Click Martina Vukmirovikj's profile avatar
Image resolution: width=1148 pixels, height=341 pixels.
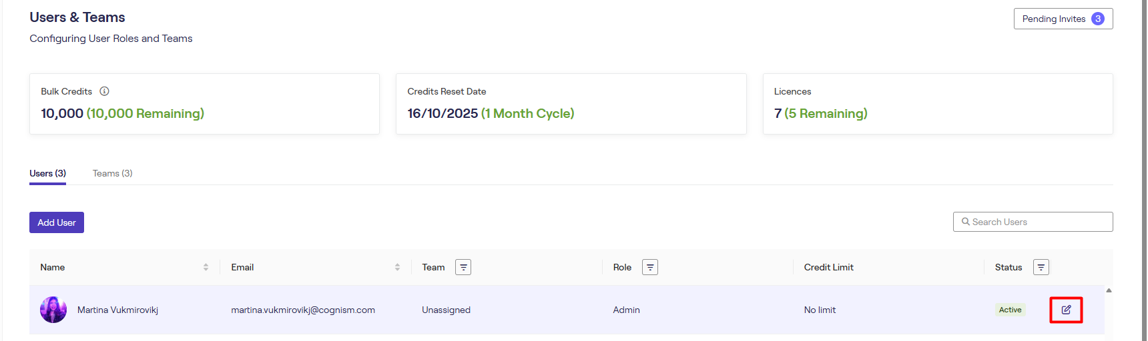point(53,310)
